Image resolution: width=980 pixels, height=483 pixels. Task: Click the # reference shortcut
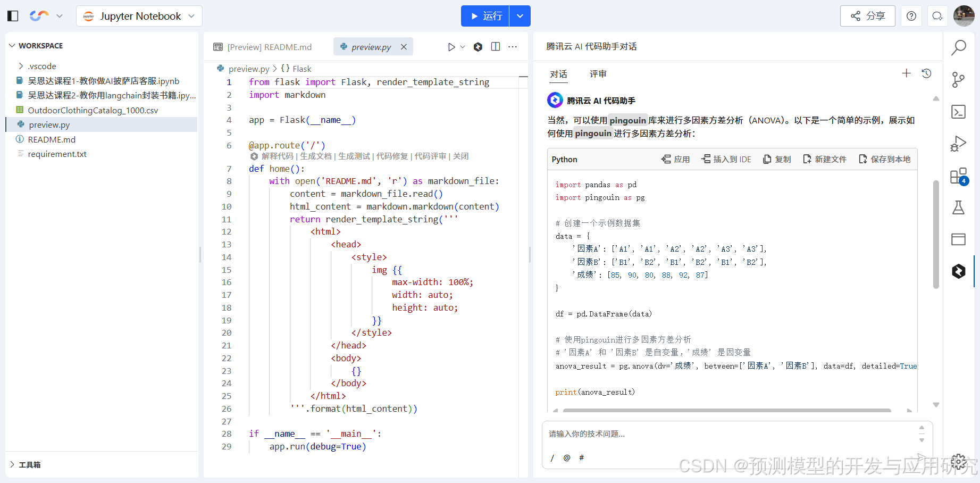[x=581, y=457]
